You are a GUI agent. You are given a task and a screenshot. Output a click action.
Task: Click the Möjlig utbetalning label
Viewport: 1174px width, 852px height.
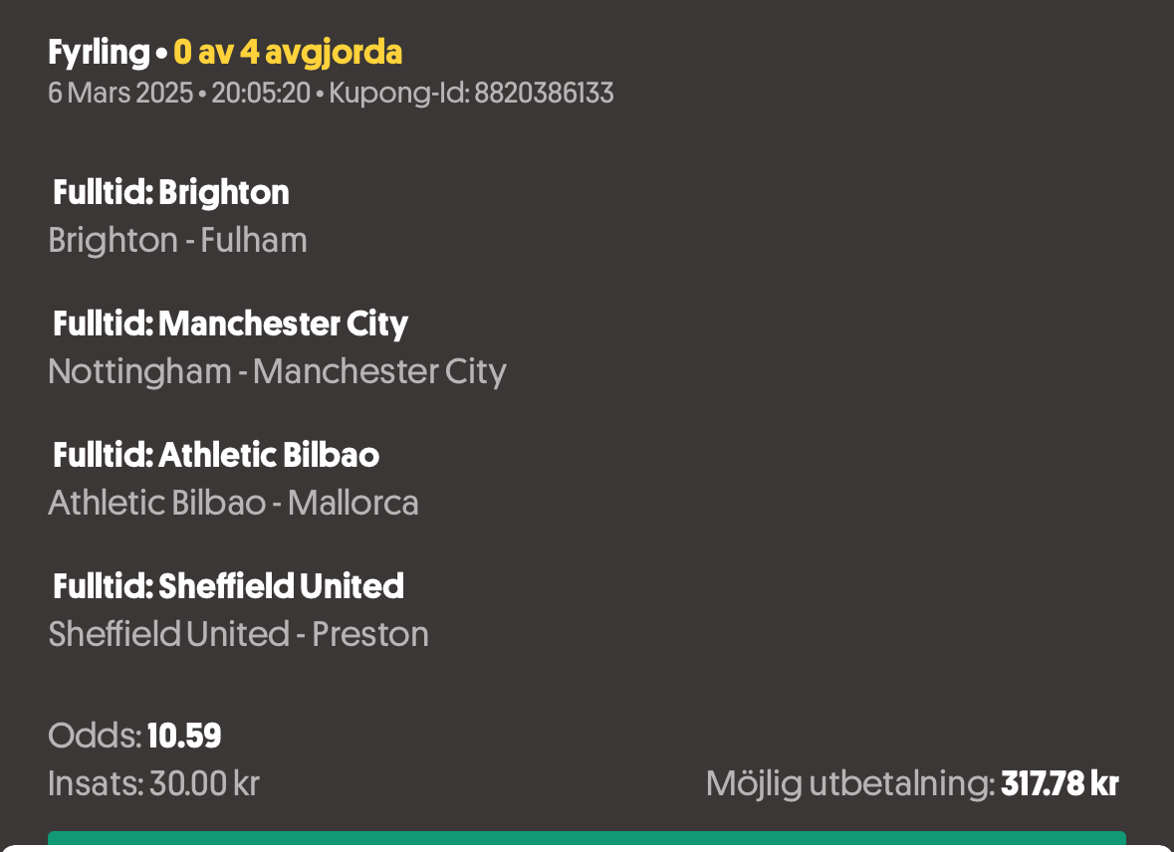850,784
